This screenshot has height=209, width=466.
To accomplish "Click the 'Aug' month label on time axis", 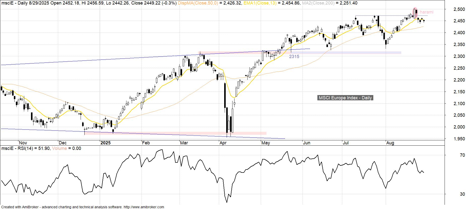I will [x=390, y=143].
